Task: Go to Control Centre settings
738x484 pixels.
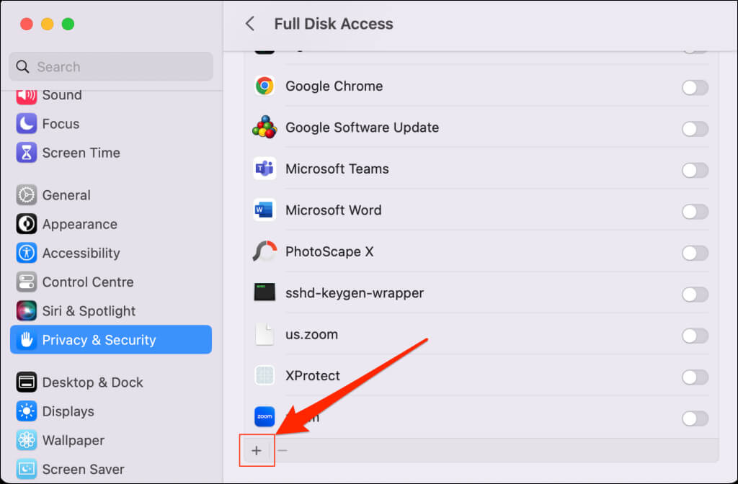Action: pos(110,282)
